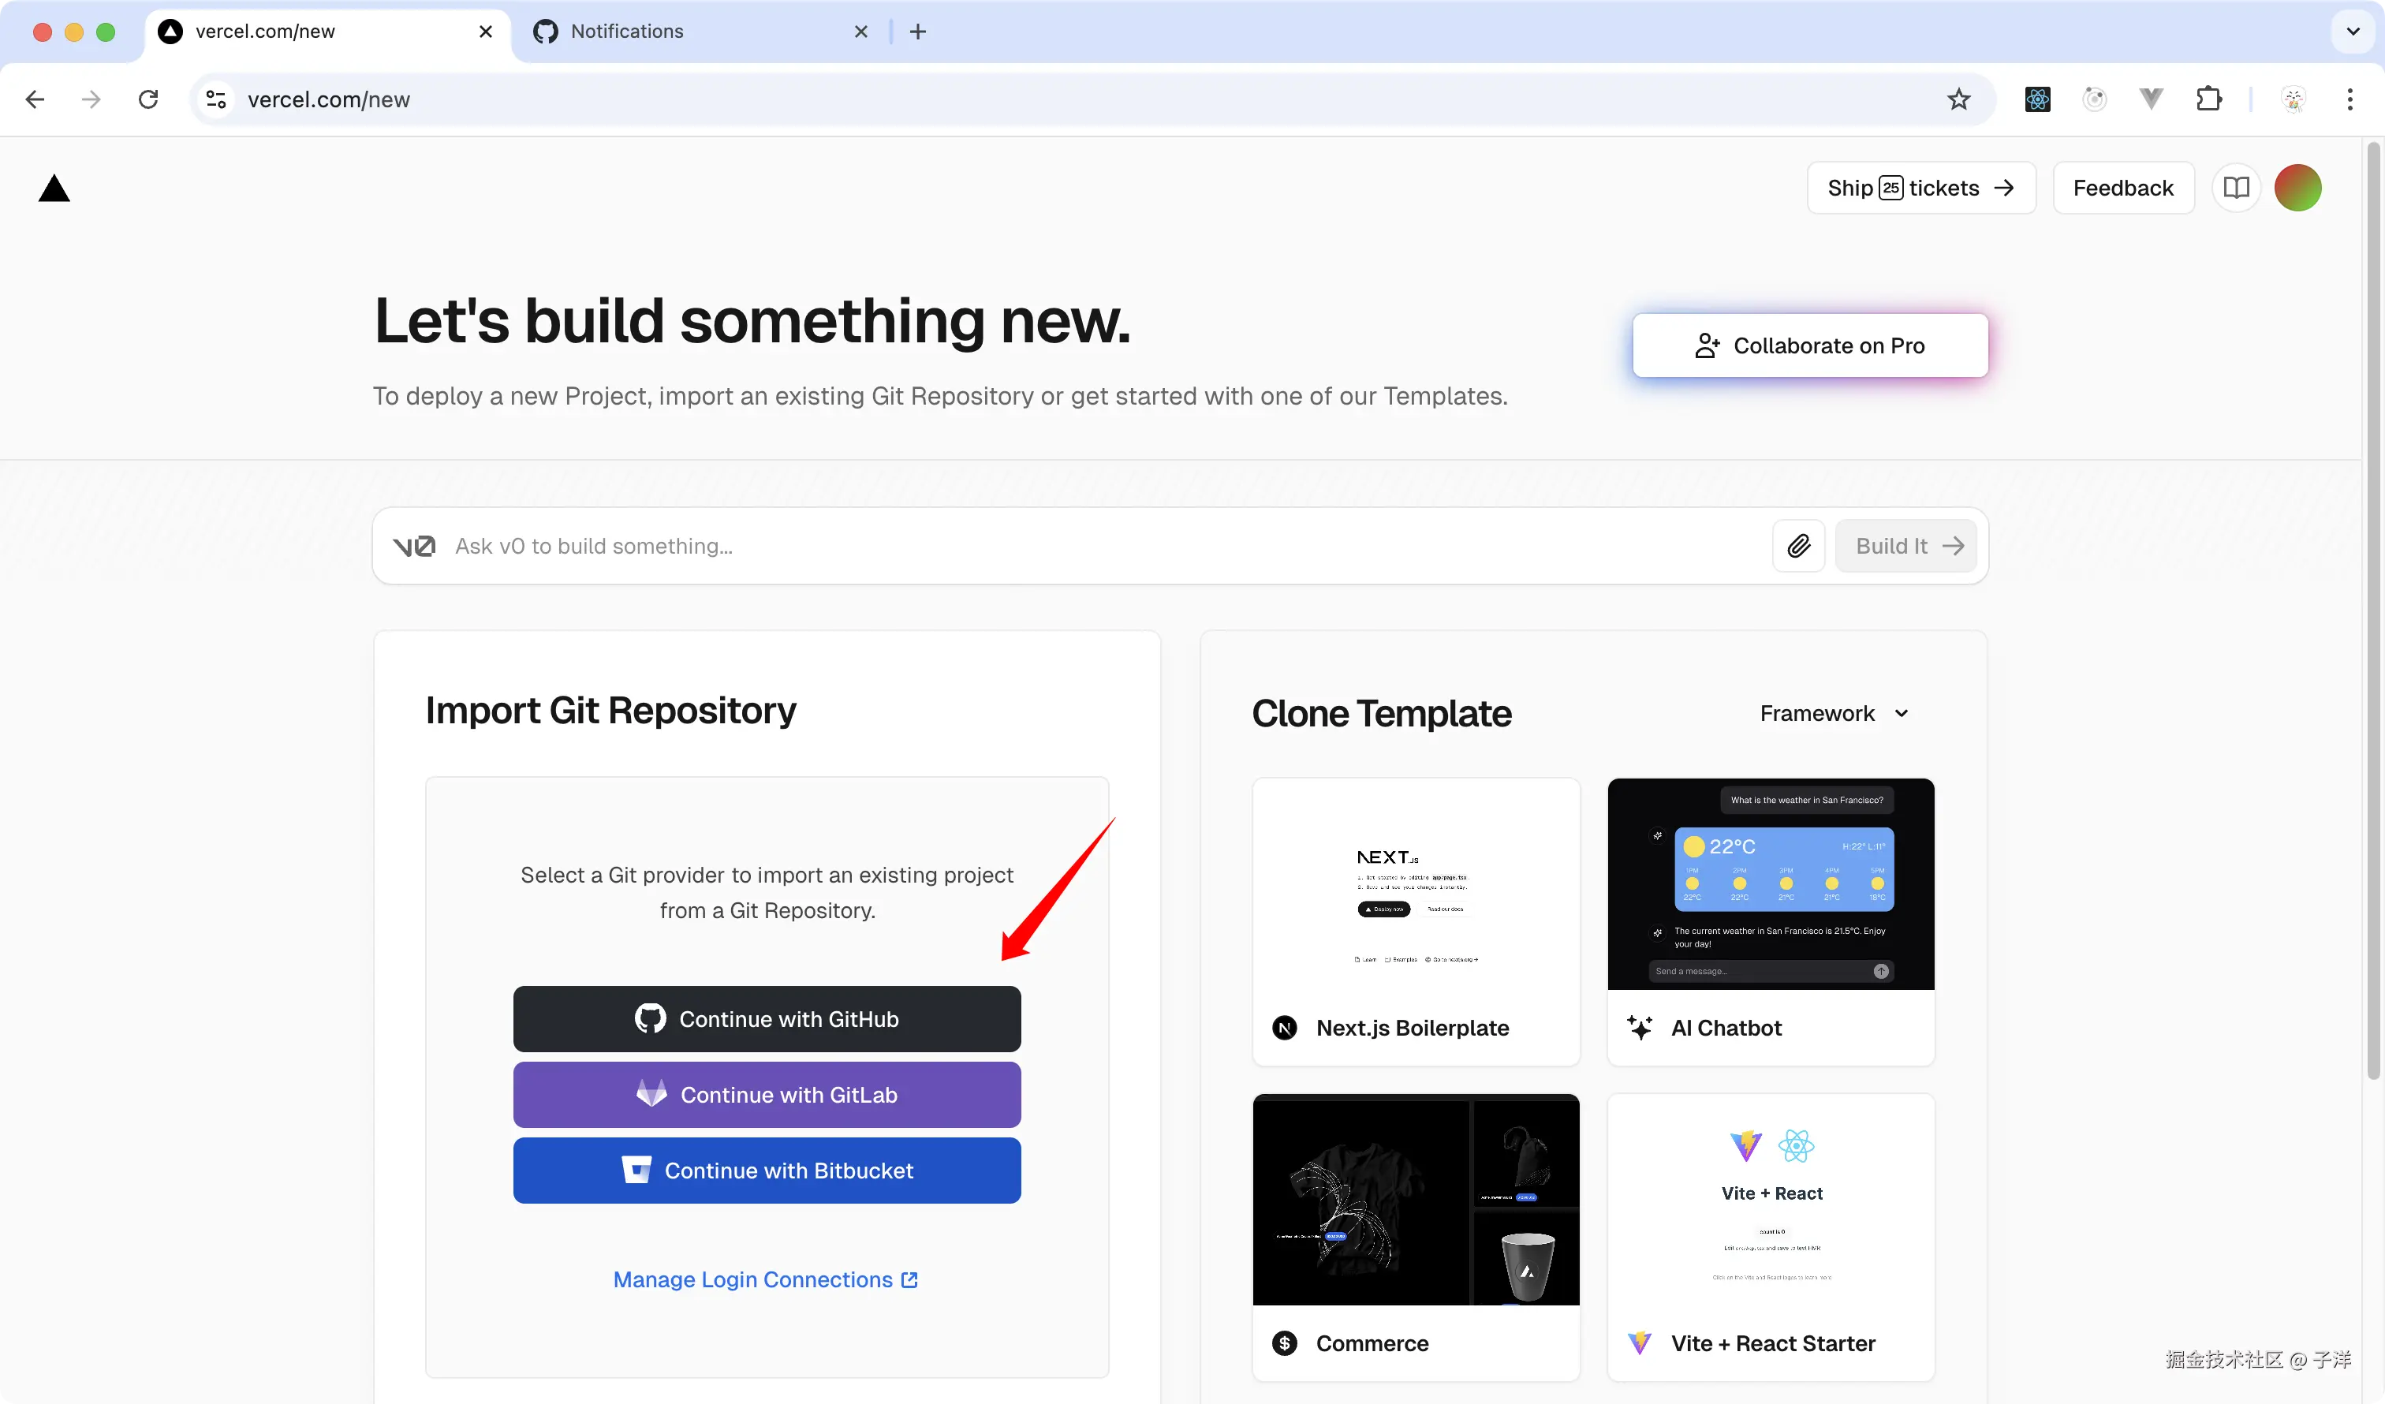Open the documentation book icon

[x=2235, y=188]
